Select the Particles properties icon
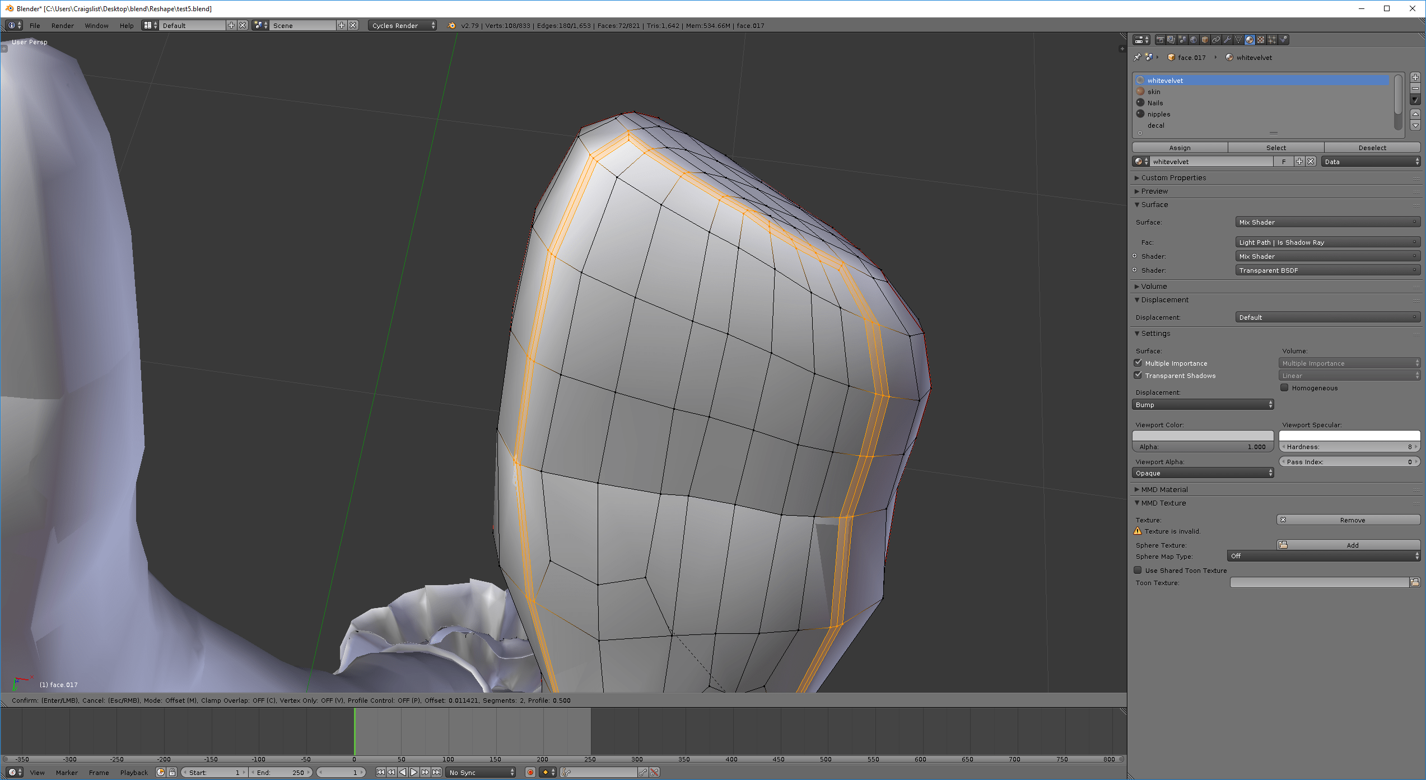Screen dimensions: 1426x780 pyautogui.click(x=1271, y=39)
